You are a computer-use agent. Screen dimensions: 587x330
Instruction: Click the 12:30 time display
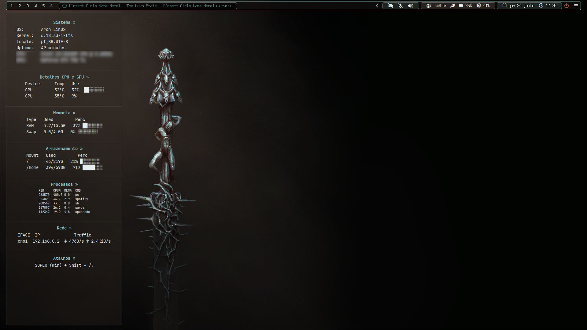551,6
